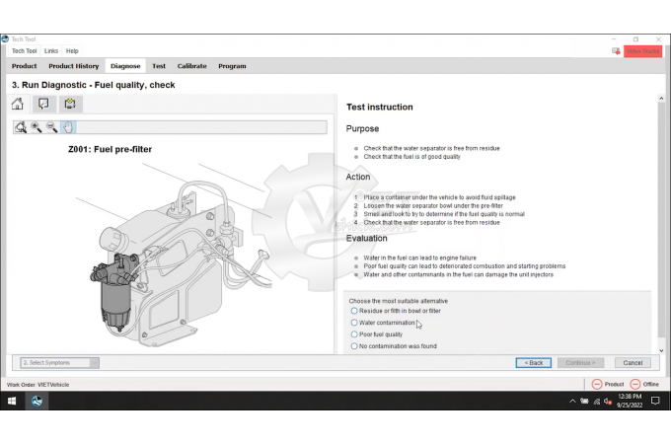This screenshot has height=444, width=671.
Task: Choose the 'Water contamination' option
Action: pos(355,323)
